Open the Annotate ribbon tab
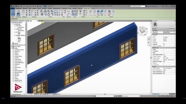Screen dimensions: 186x104 coord(44,8)
